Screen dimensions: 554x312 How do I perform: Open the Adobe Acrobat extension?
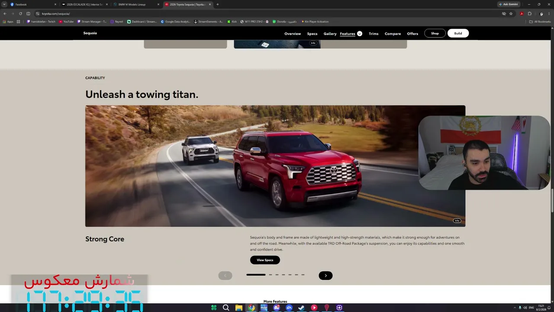[522, 13]
